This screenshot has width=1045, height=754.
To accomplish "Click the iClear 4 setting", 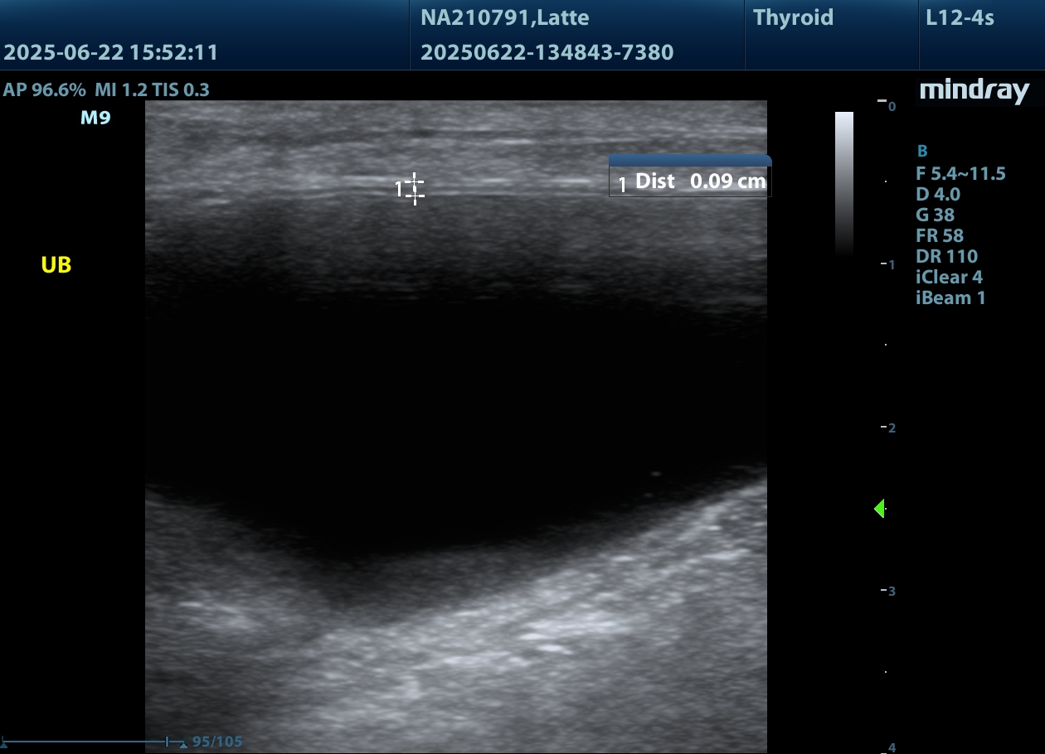I will tap(949, 278).
